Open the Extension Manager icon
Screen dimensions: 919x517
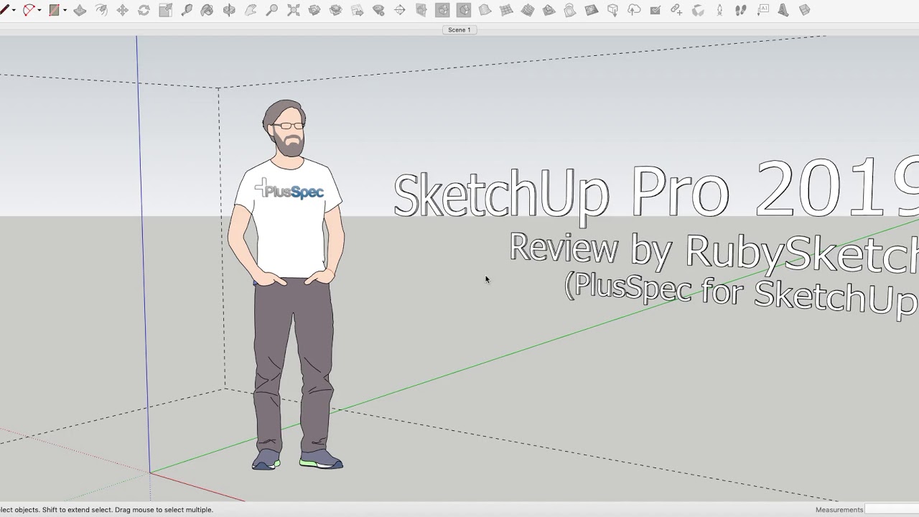(x=378, y=10)
